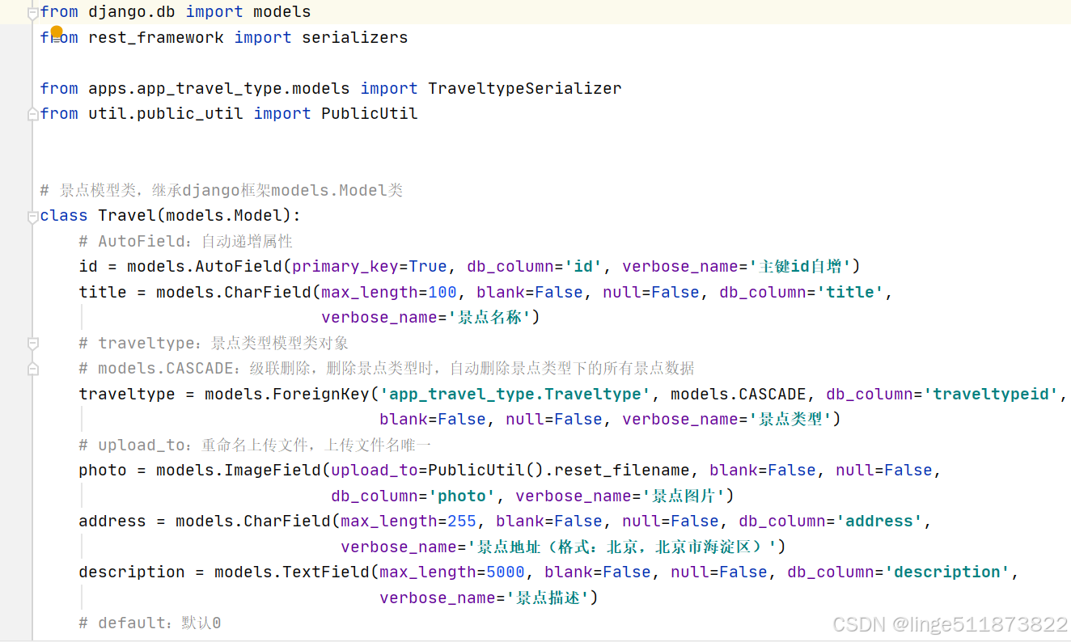Viewport: 1071px width, 642px height.
Task: Click the string '景点描述'
Action: [548, 598]
